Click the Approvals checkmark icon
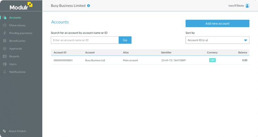The height and width of the screenshot is (137, 258). [x=5, y=48]
